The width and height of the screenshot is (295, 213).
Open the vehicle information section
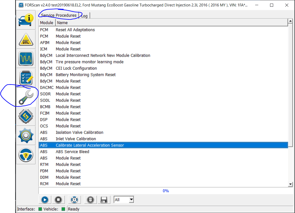coord(26,20)
